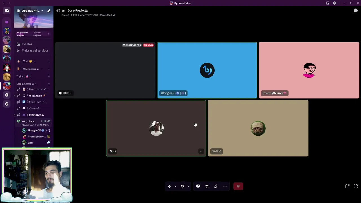Click the 1:17:45 call timer
Screen dimensions: 361x203
point(45,121)
